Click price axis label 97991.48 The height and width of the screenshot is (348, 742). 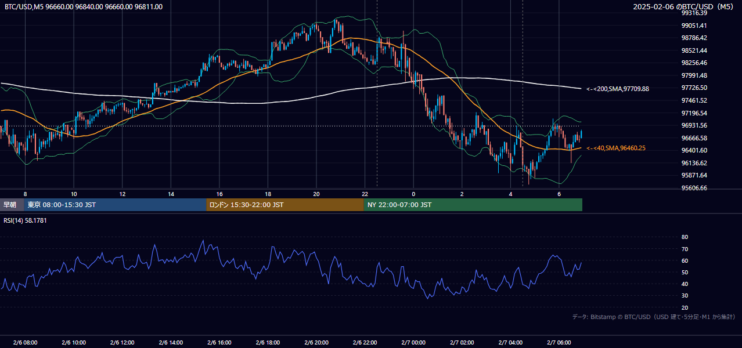pos(694,75)
